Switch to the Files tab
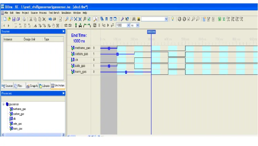The width and height of the screenshot is (258, 146). pos(18,86)
